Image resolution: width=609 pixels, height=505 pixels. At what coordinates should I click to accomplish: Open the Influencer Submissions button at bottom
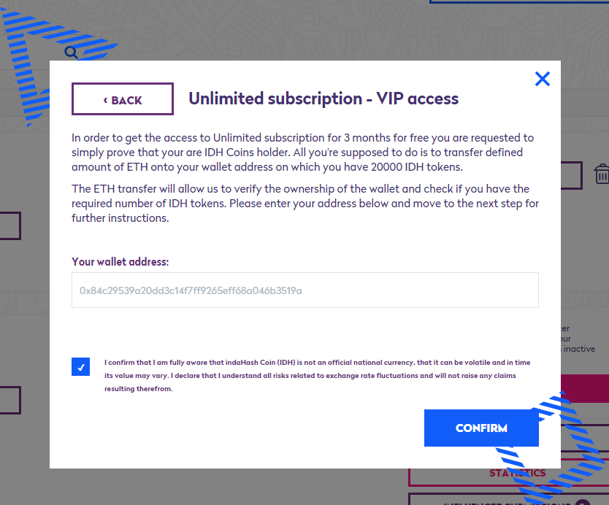point(509,499)
